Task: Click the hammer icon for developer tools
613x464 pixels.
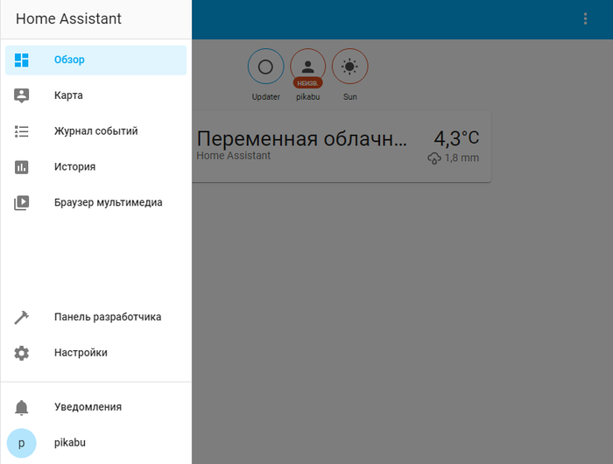Action: point(22,317)
